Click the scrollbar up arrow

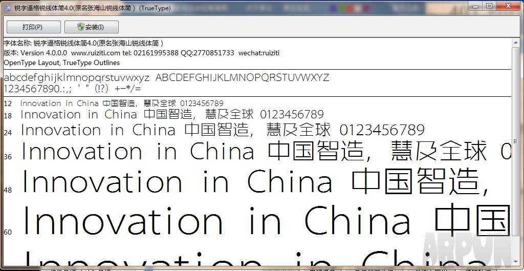(x=517, y=43)
